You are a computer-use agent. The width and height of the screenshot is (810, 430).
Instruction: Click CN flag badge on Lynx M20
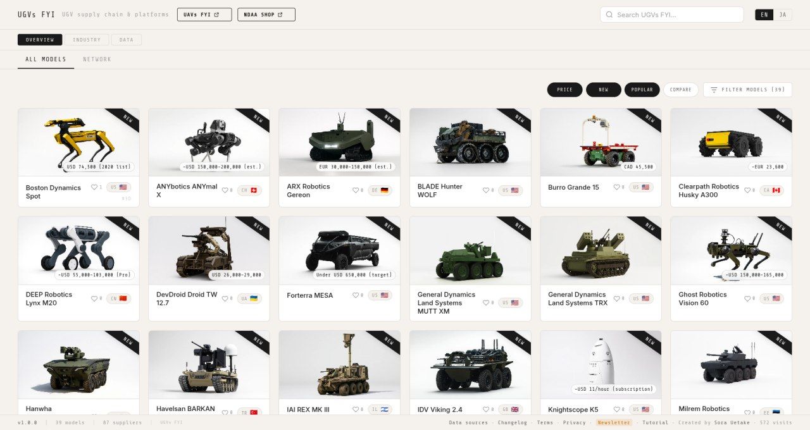pos(119,298)
